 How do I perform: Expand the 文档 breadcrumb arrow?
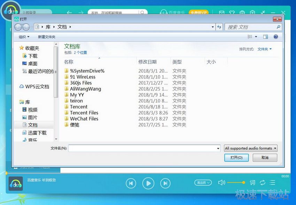point(70,27)
